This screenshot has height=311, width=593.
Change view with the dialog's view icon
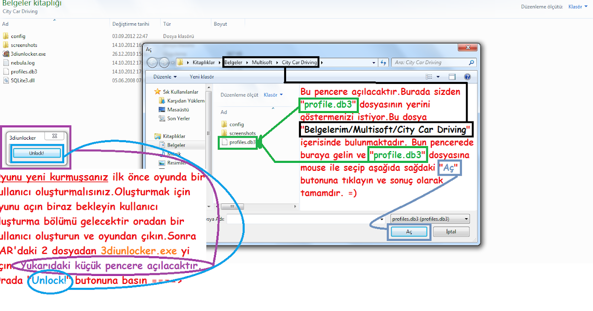pos(428,77)
